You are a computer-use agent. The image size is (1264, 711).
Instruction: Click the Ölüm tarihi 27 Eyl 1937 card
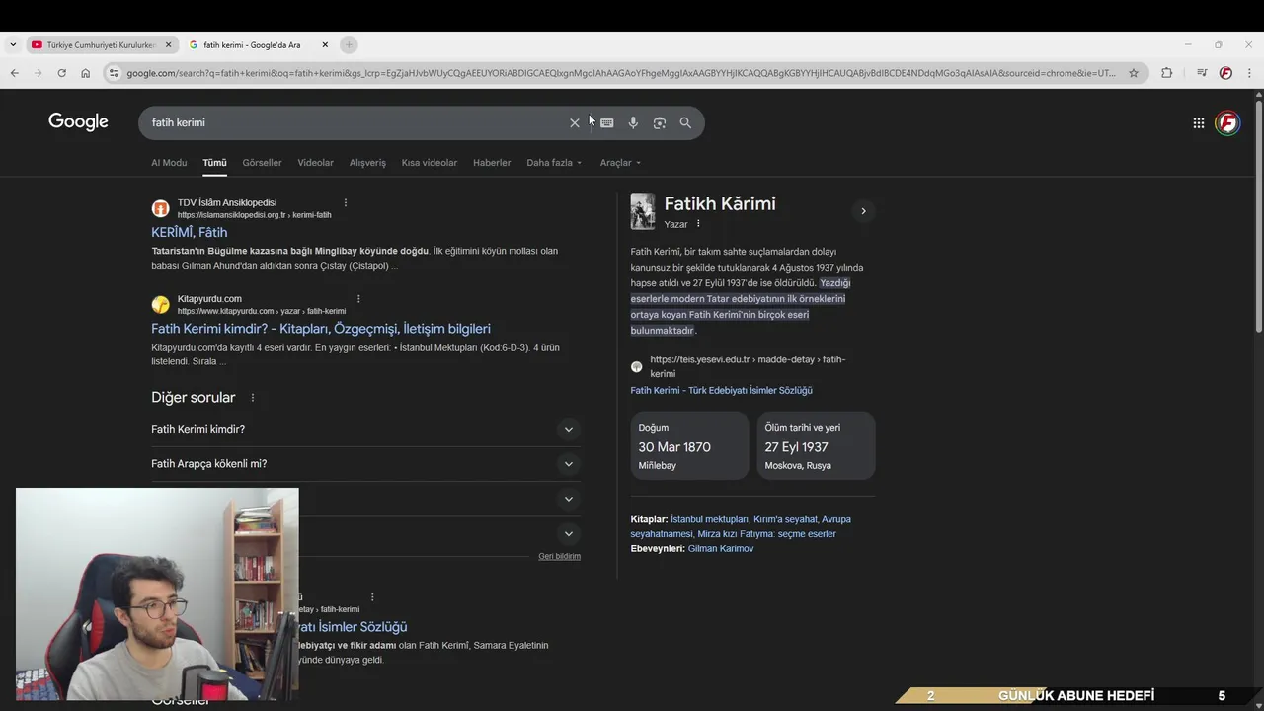point(816,446)
